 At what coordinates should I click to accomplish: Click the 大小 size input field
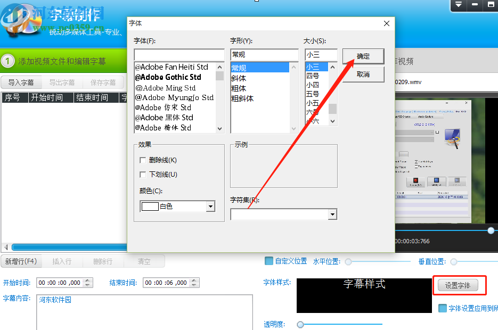pyautogui.click(x=321, y=55)
